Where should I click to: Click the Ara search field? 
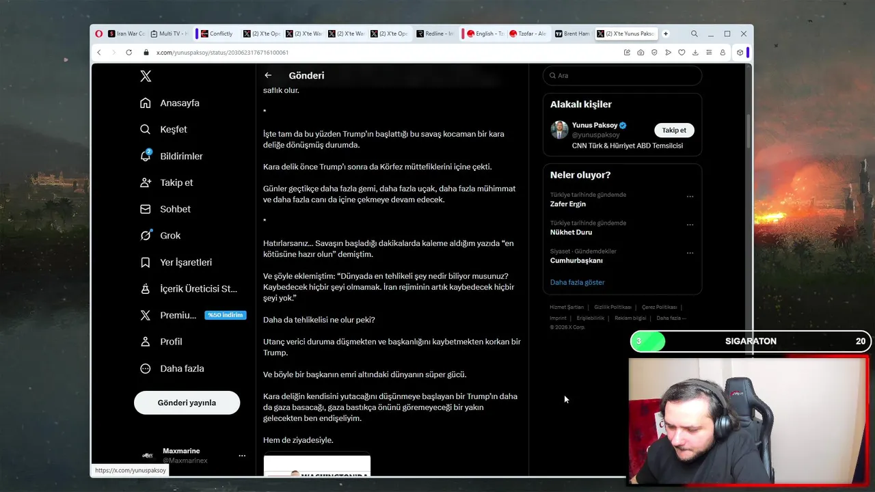622,75
